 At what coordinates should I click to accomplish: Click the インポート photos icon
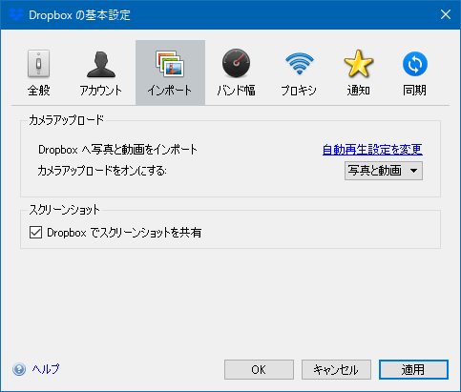[170, 64]
